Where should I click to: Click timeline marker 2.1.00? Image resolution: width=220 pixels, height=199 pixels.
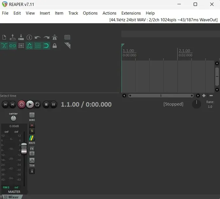tap(184, 51)
